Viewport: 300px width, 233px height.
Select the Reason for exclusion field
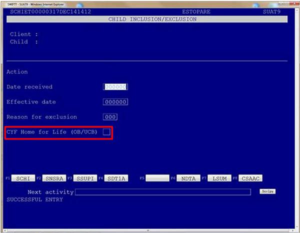[x=110, y=117]
